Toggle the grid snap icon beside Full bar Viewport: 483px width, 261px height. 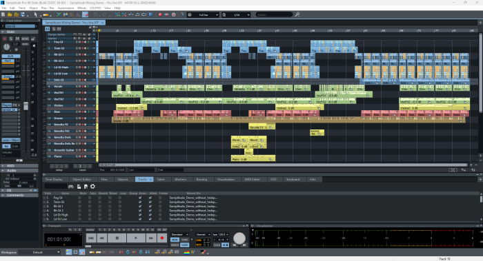190,14
